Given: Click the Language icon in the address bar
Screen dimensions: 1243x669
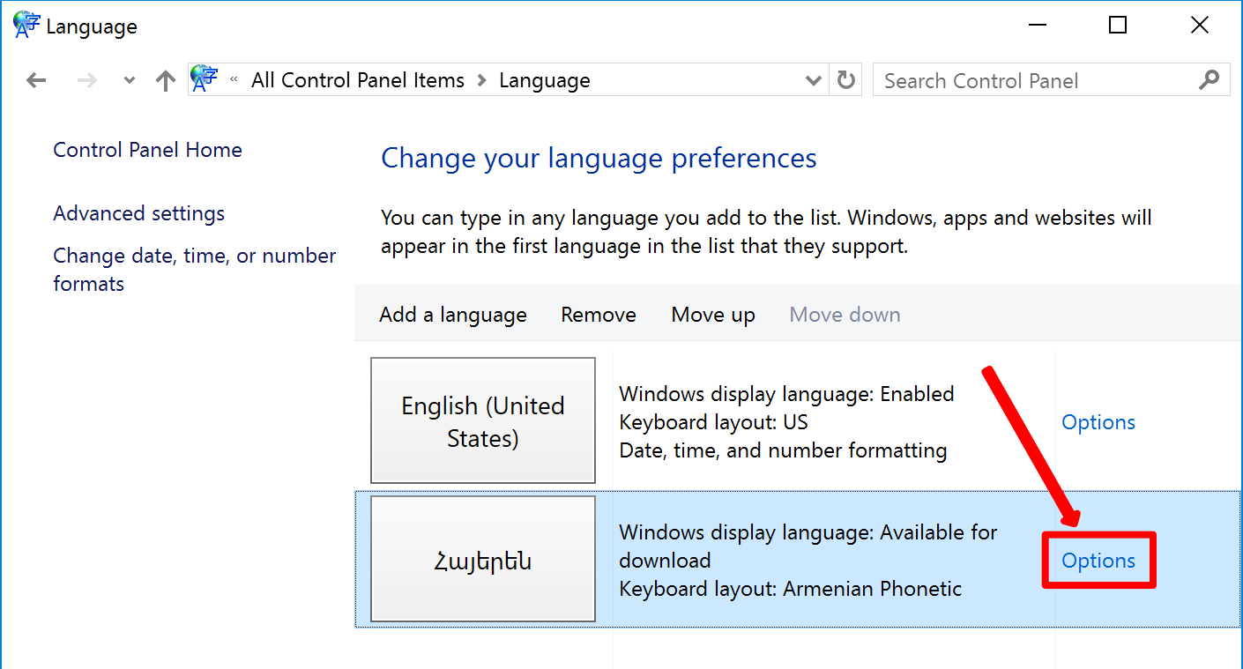Looking at the screenshot, I should click(x=205, y=79).
